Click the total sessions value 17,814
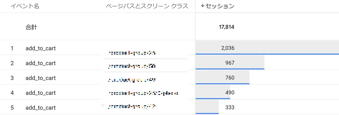 pos(227,27)
